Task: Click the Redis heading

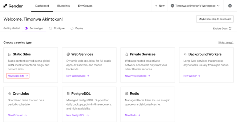Action: click(x=134, y=94)
